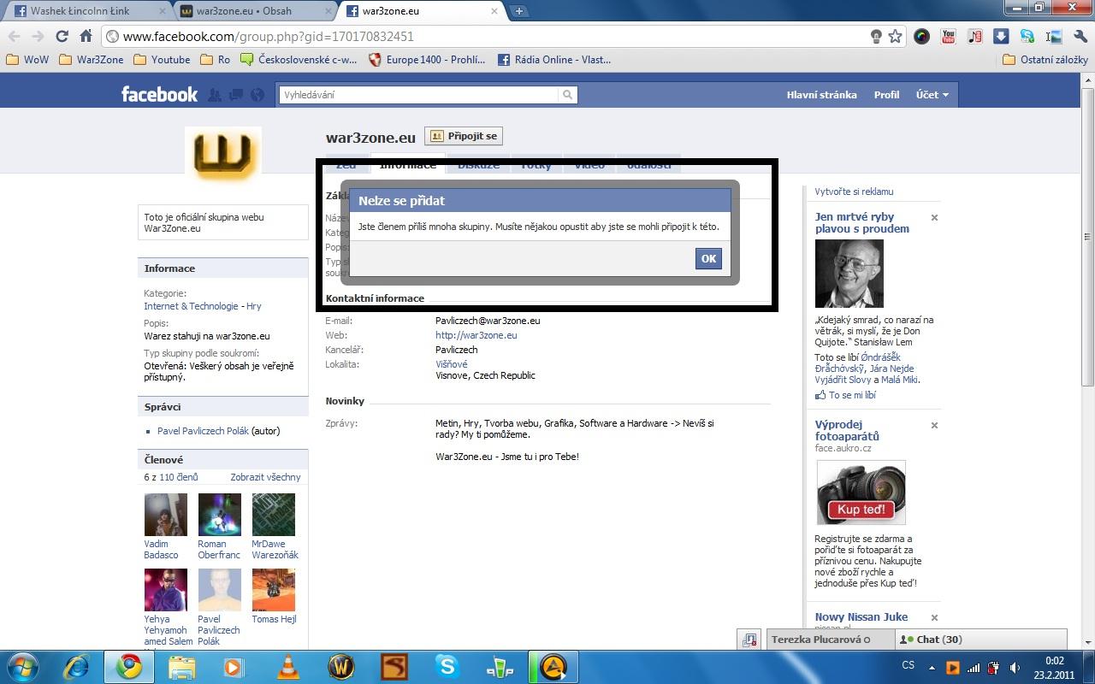The height and width of the screenshot is (684, 1095).
Task: Open Facebook messages icon
Action: pyautogui.click(x=236, y=95)
